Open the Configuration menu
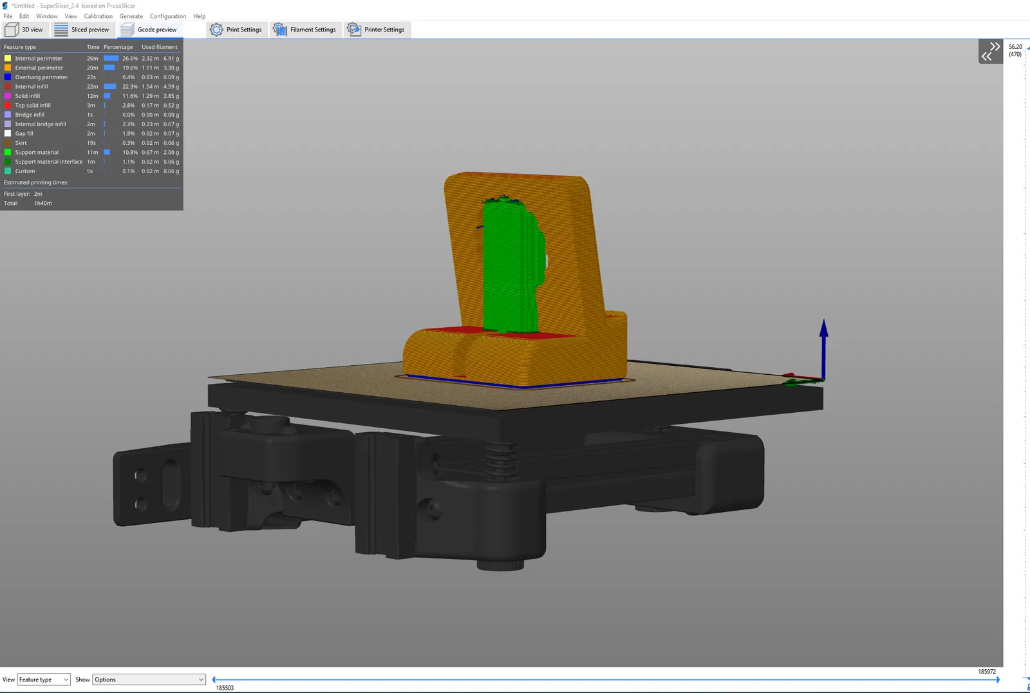The width and height of the screenshot is (1030, 693). click(168, 16)
